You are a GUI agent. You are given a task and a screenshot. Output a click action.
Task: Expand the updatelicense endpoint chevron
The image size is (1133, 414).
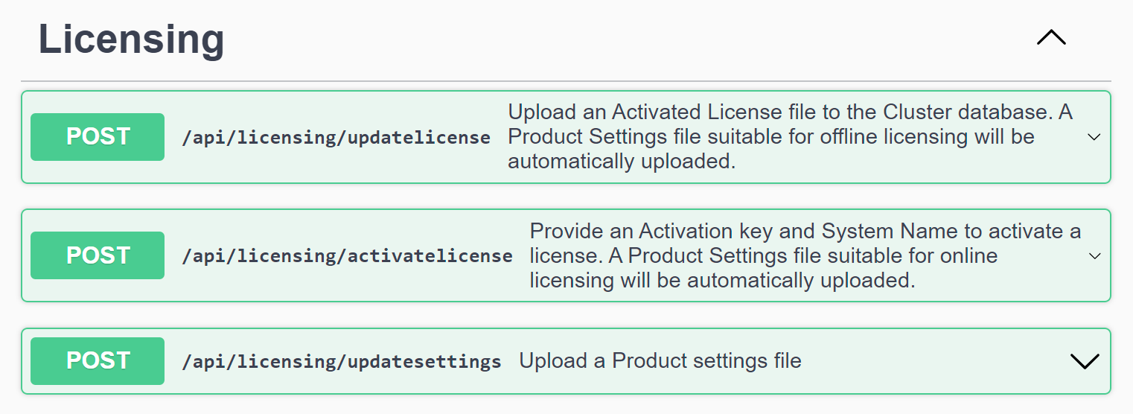pos(1094,137)
